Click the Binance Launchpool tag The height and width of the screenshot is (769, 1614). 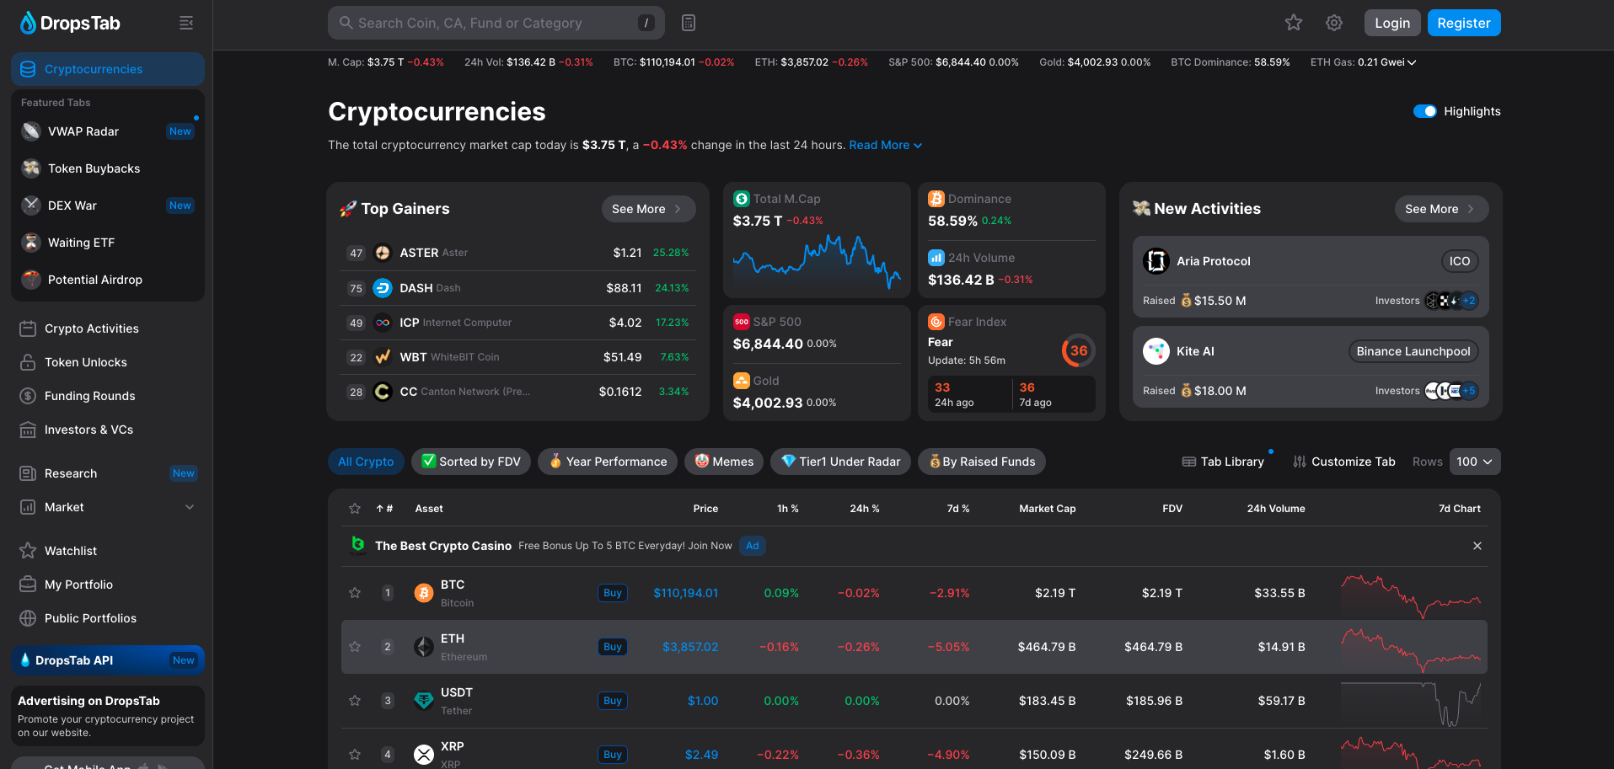[1413, 351]
